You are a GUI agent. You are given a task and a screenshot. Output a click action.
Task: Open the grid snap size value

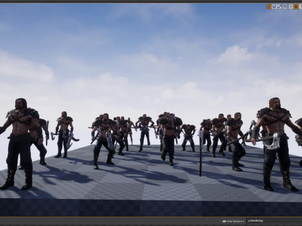coord(301,7)
